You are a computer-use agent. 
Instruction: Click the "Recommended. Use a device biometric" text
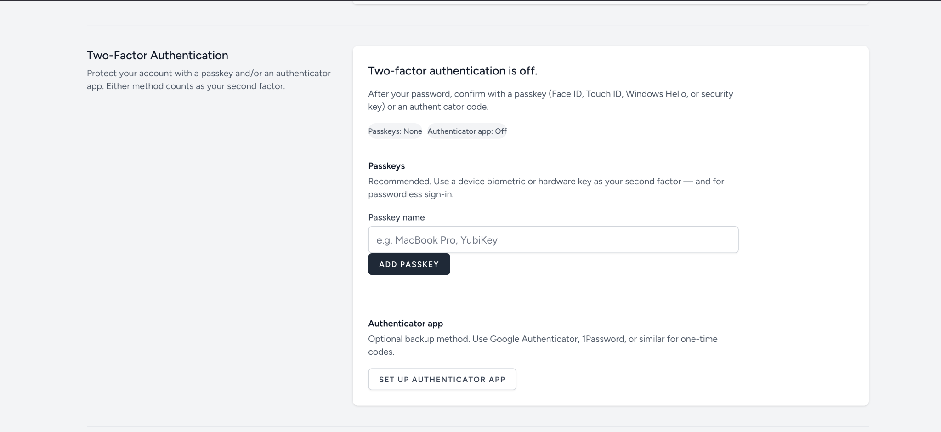pos(546,188)
